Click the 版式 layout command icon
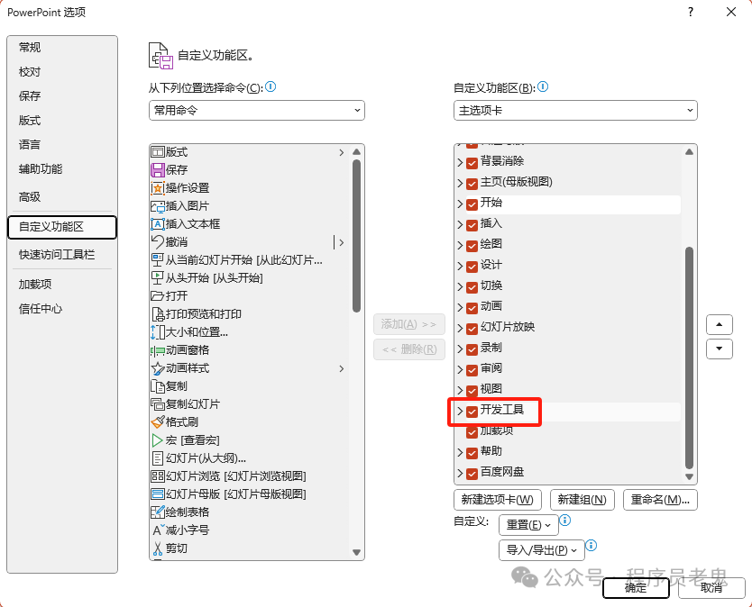 [158, 152]
